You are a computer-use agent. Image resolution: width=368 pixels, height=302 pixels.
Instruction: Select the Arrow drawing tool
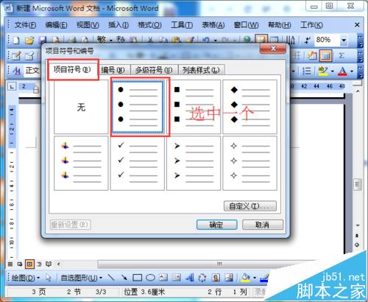[x=124, y=278]
